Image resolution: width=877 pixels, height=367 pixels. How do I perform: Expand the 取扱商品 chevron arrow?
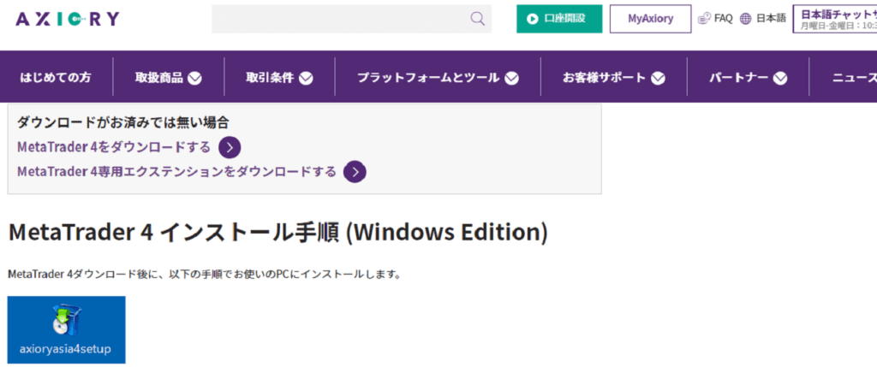click(194, 78)
